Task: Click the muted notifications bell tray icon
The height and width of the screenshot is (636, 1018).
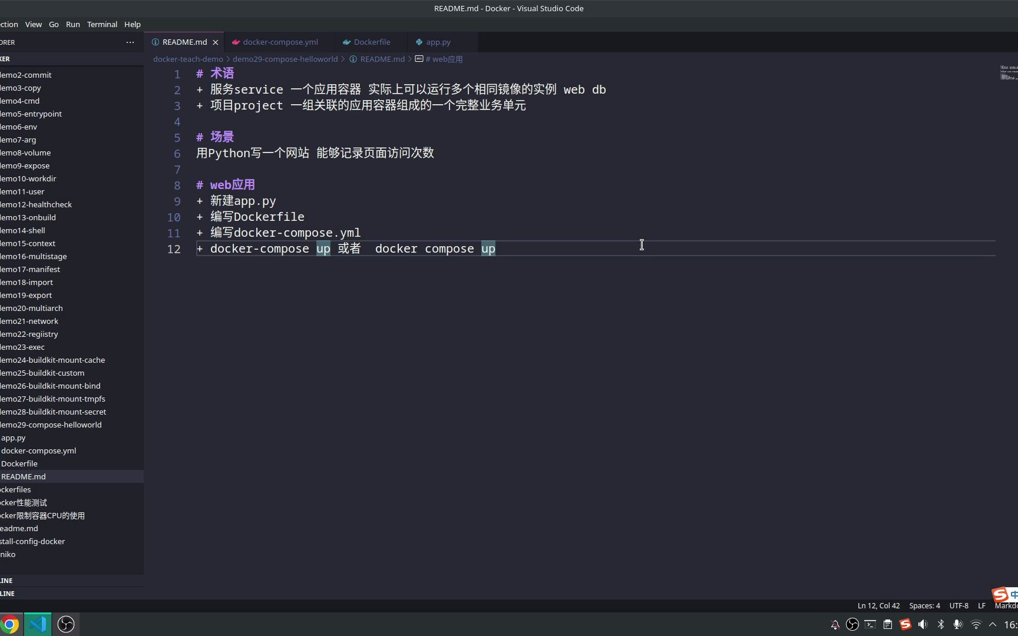Action: coord(835,625)
